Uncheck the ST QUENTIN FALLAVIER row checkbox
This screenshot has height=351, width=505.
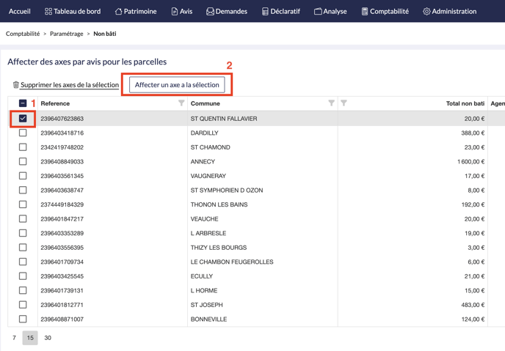(23, 118)
